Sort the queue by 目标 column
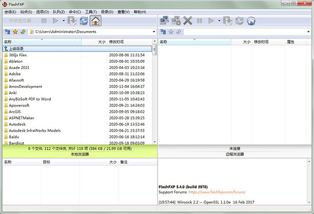Viewport: 314px width, 214px height. (x=60, y=162)
